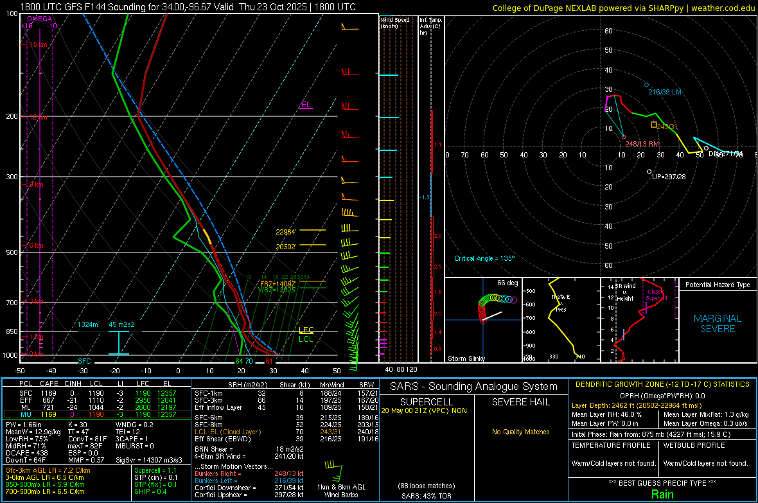Viewport: 758px width, 503px height.
Task: Click the '66 deg' slinky tilt value
Action: (x=507, y=283)
